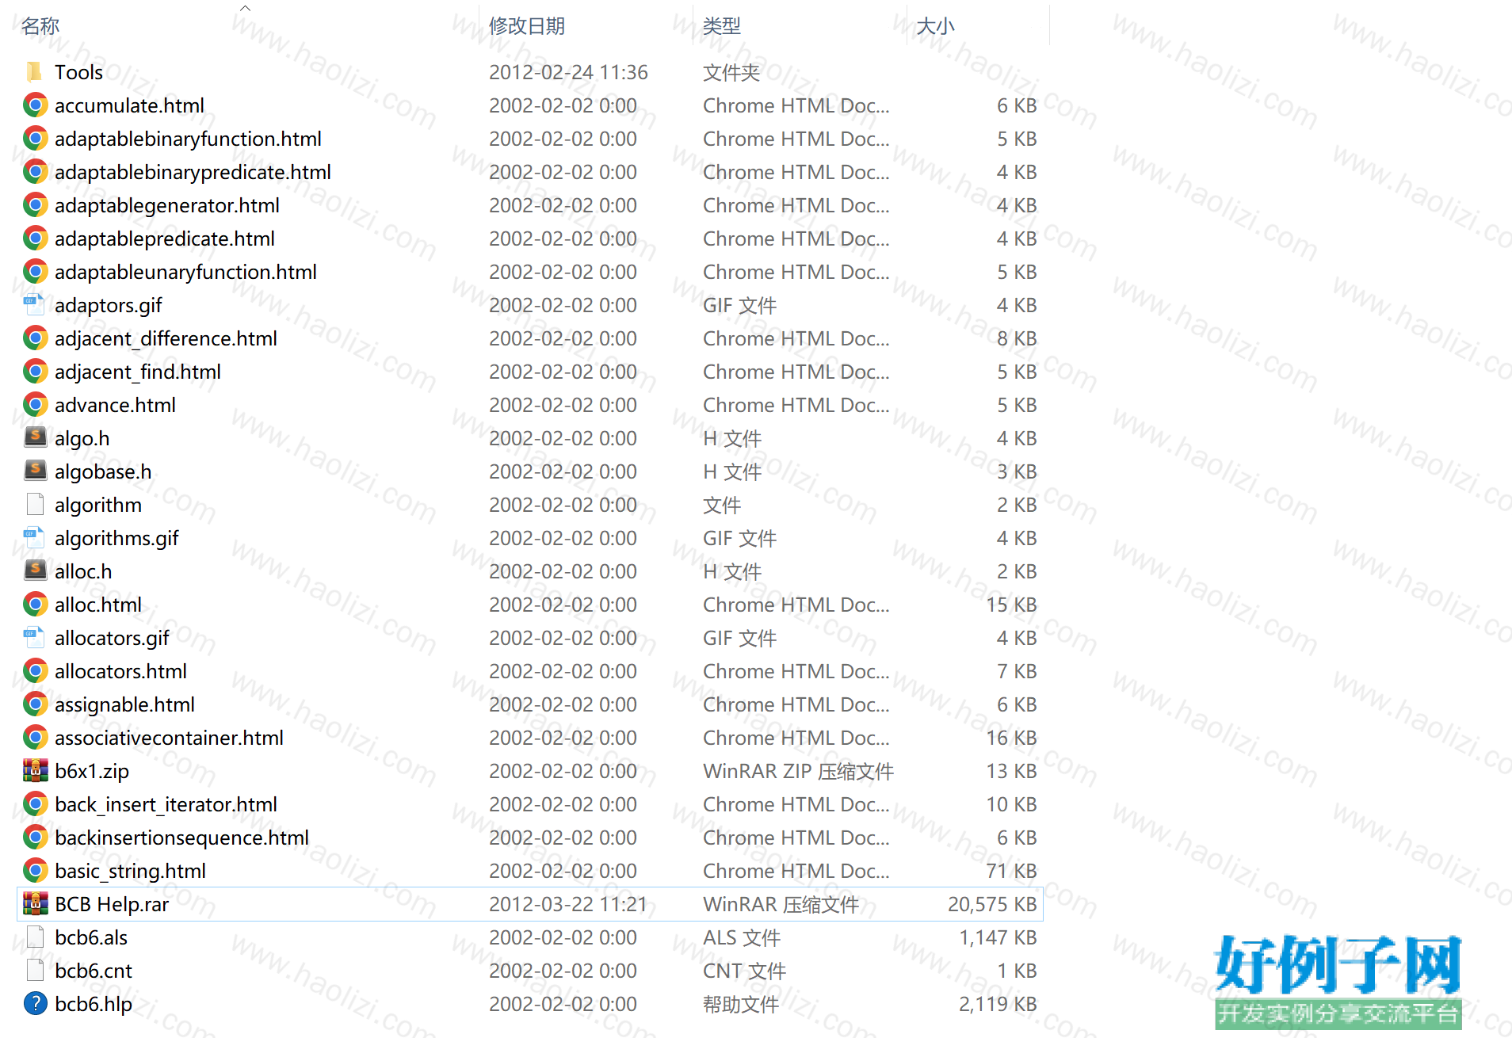The height and width of the screenshot is (1038, 1512).
Task: Click the sort arrow above the 名称 column
Action: [246, 8]
